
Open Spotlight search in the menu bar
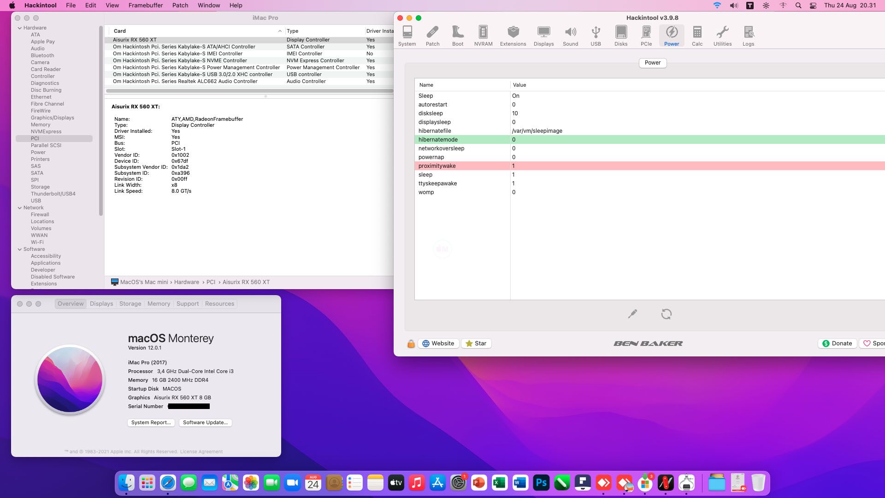point(798,6)
